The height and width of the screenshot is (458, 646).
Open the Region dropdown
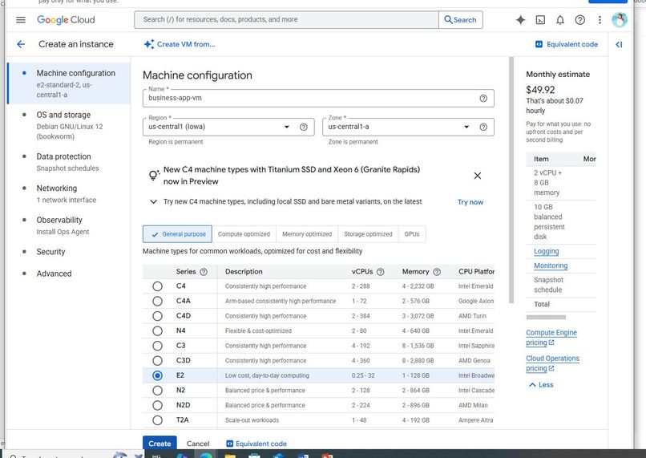point(228,127)
